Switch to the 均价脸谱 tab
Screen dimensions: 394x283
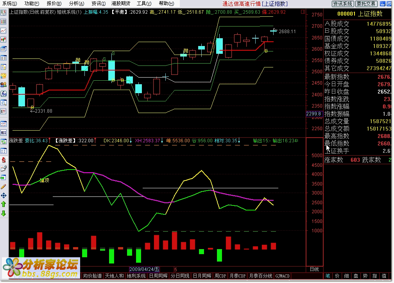tap(93, 276)
